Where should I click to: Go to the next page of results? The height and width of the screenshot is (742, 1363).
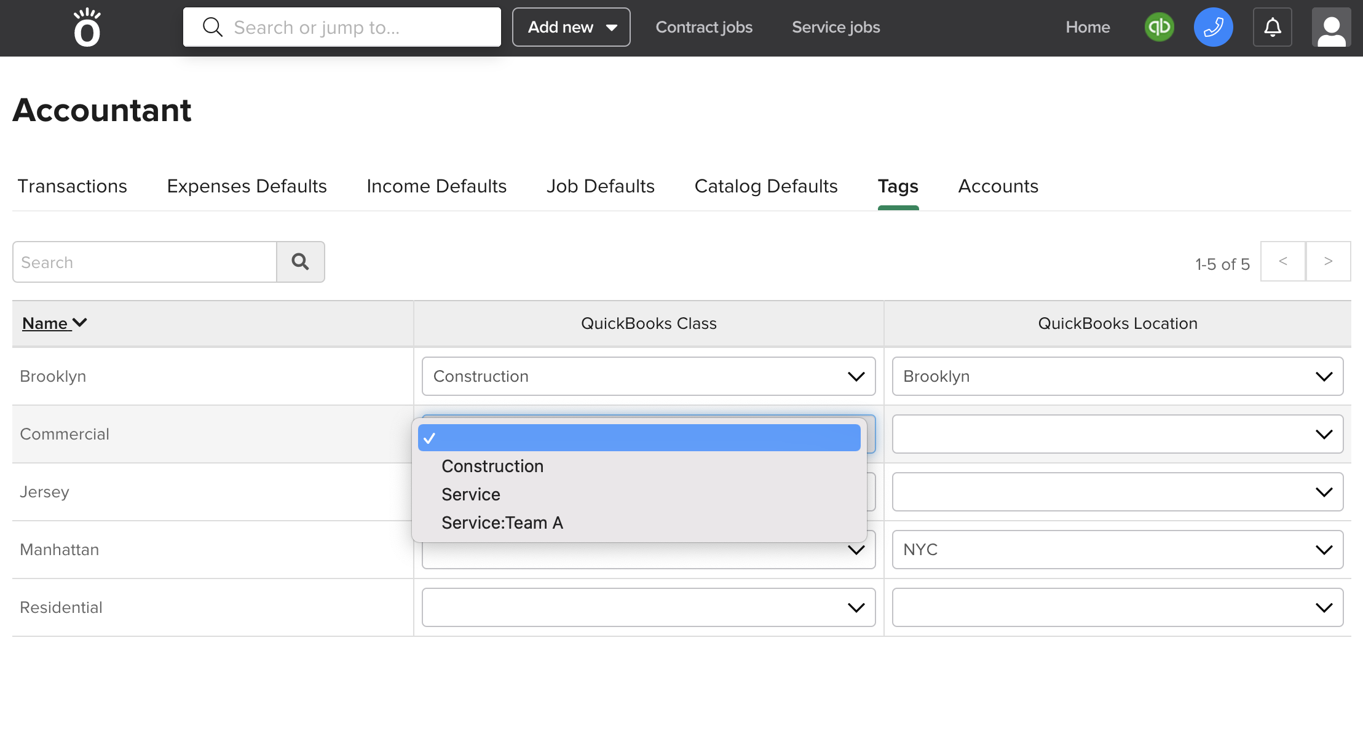pos(1328,261)
